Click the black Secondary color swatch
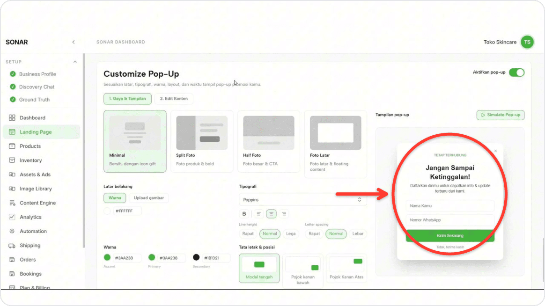The height and width of the screenshot is (306, 545). (196, 257)
